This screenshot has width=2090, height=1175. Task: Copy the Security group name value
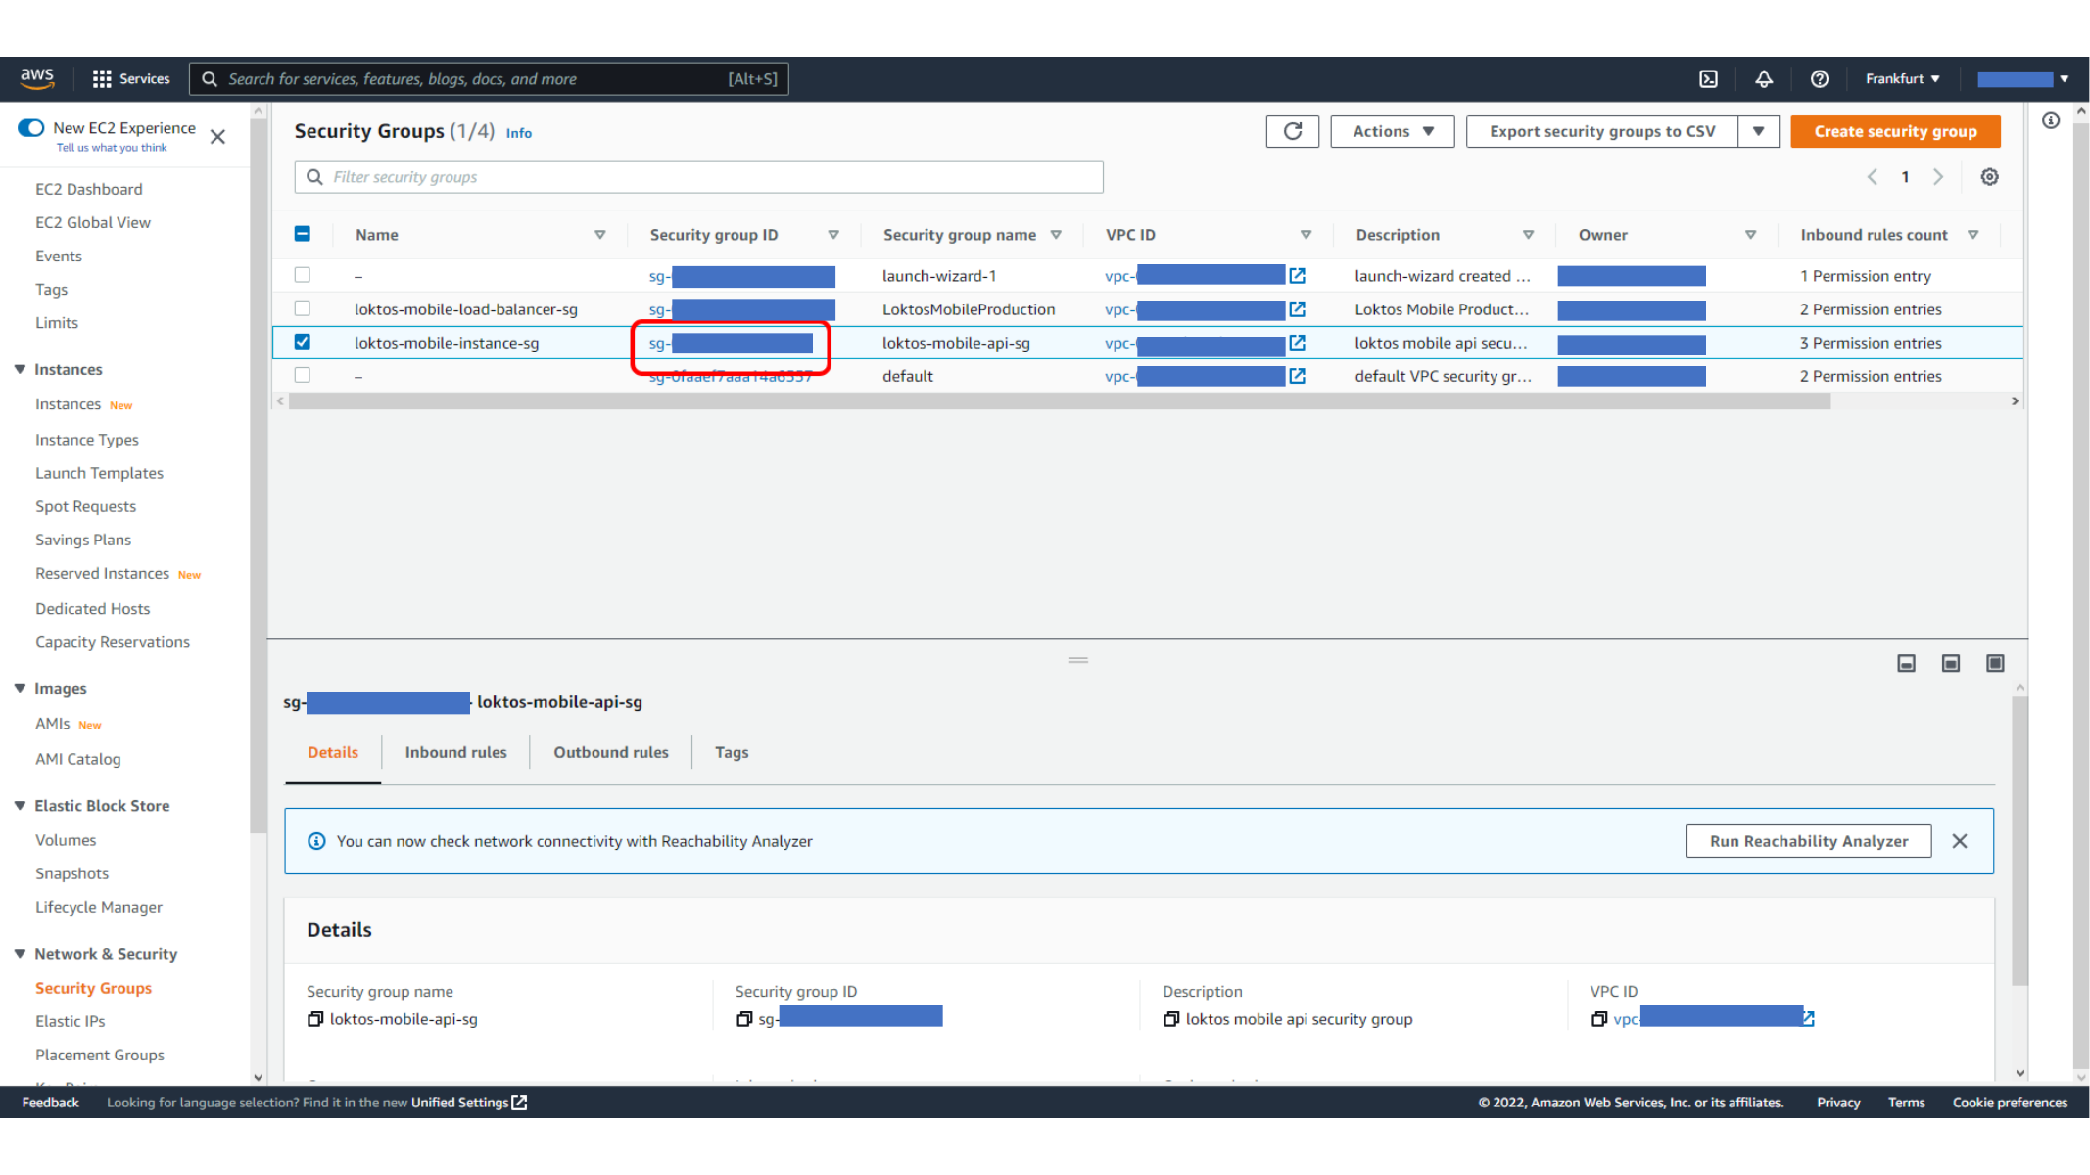tap(315, 1019)
